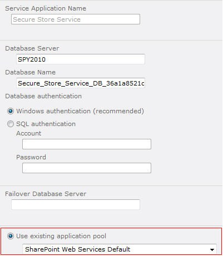Click the Use existing application pool label
Viewport: 223px width, 256px height.
point(61,236)
